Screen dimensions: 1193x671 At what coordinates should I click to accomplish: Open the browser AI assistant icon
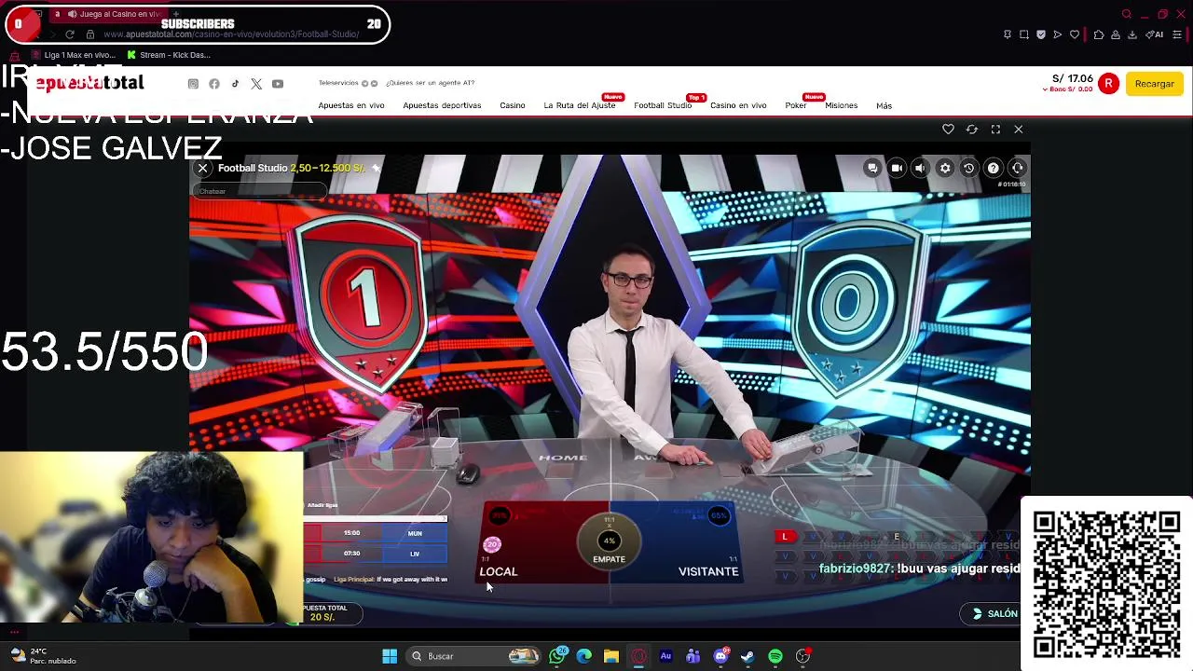(1155, 34)
